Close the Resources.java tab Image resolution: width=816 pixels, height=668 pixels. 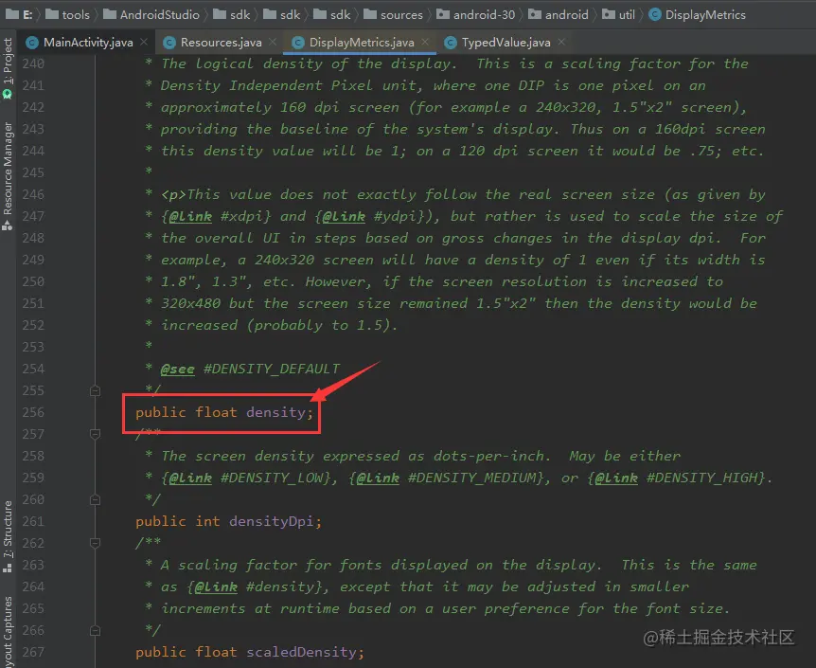pyautogui.click(x=273, y=42)
